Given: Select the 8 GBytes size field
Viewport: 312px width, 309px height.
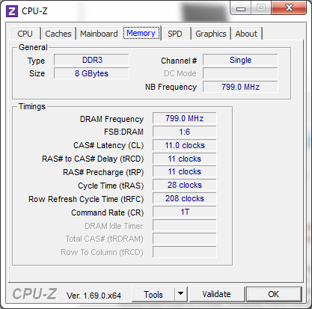Looking at the screenshot, I should [91, 73].
